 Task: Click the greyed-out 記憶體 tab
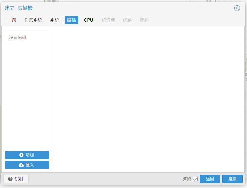pyautogui.click(x=108, y=20)
